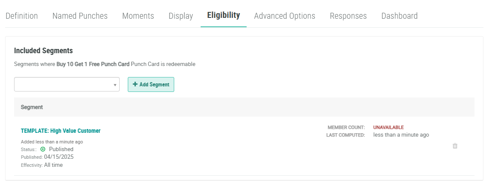Click the Included Segments heading
This screenshot has width=486, height=183.
pyautogui.click(x=43, y=51)
